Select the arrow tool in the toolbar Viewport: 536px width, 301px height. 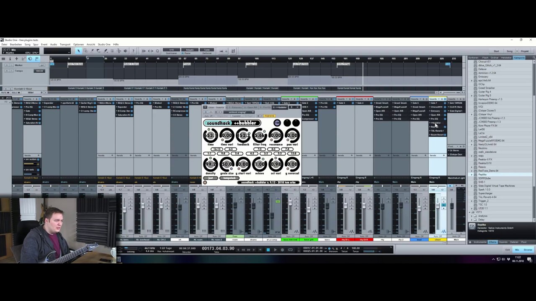[x=78, y=51]
